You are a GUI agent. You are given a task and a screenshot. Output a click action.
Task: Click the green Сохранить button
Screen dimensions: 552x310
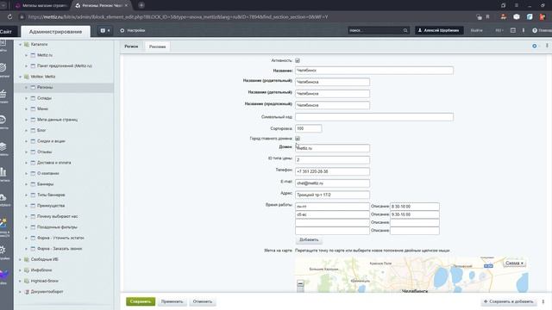click(x=141, y=301)
